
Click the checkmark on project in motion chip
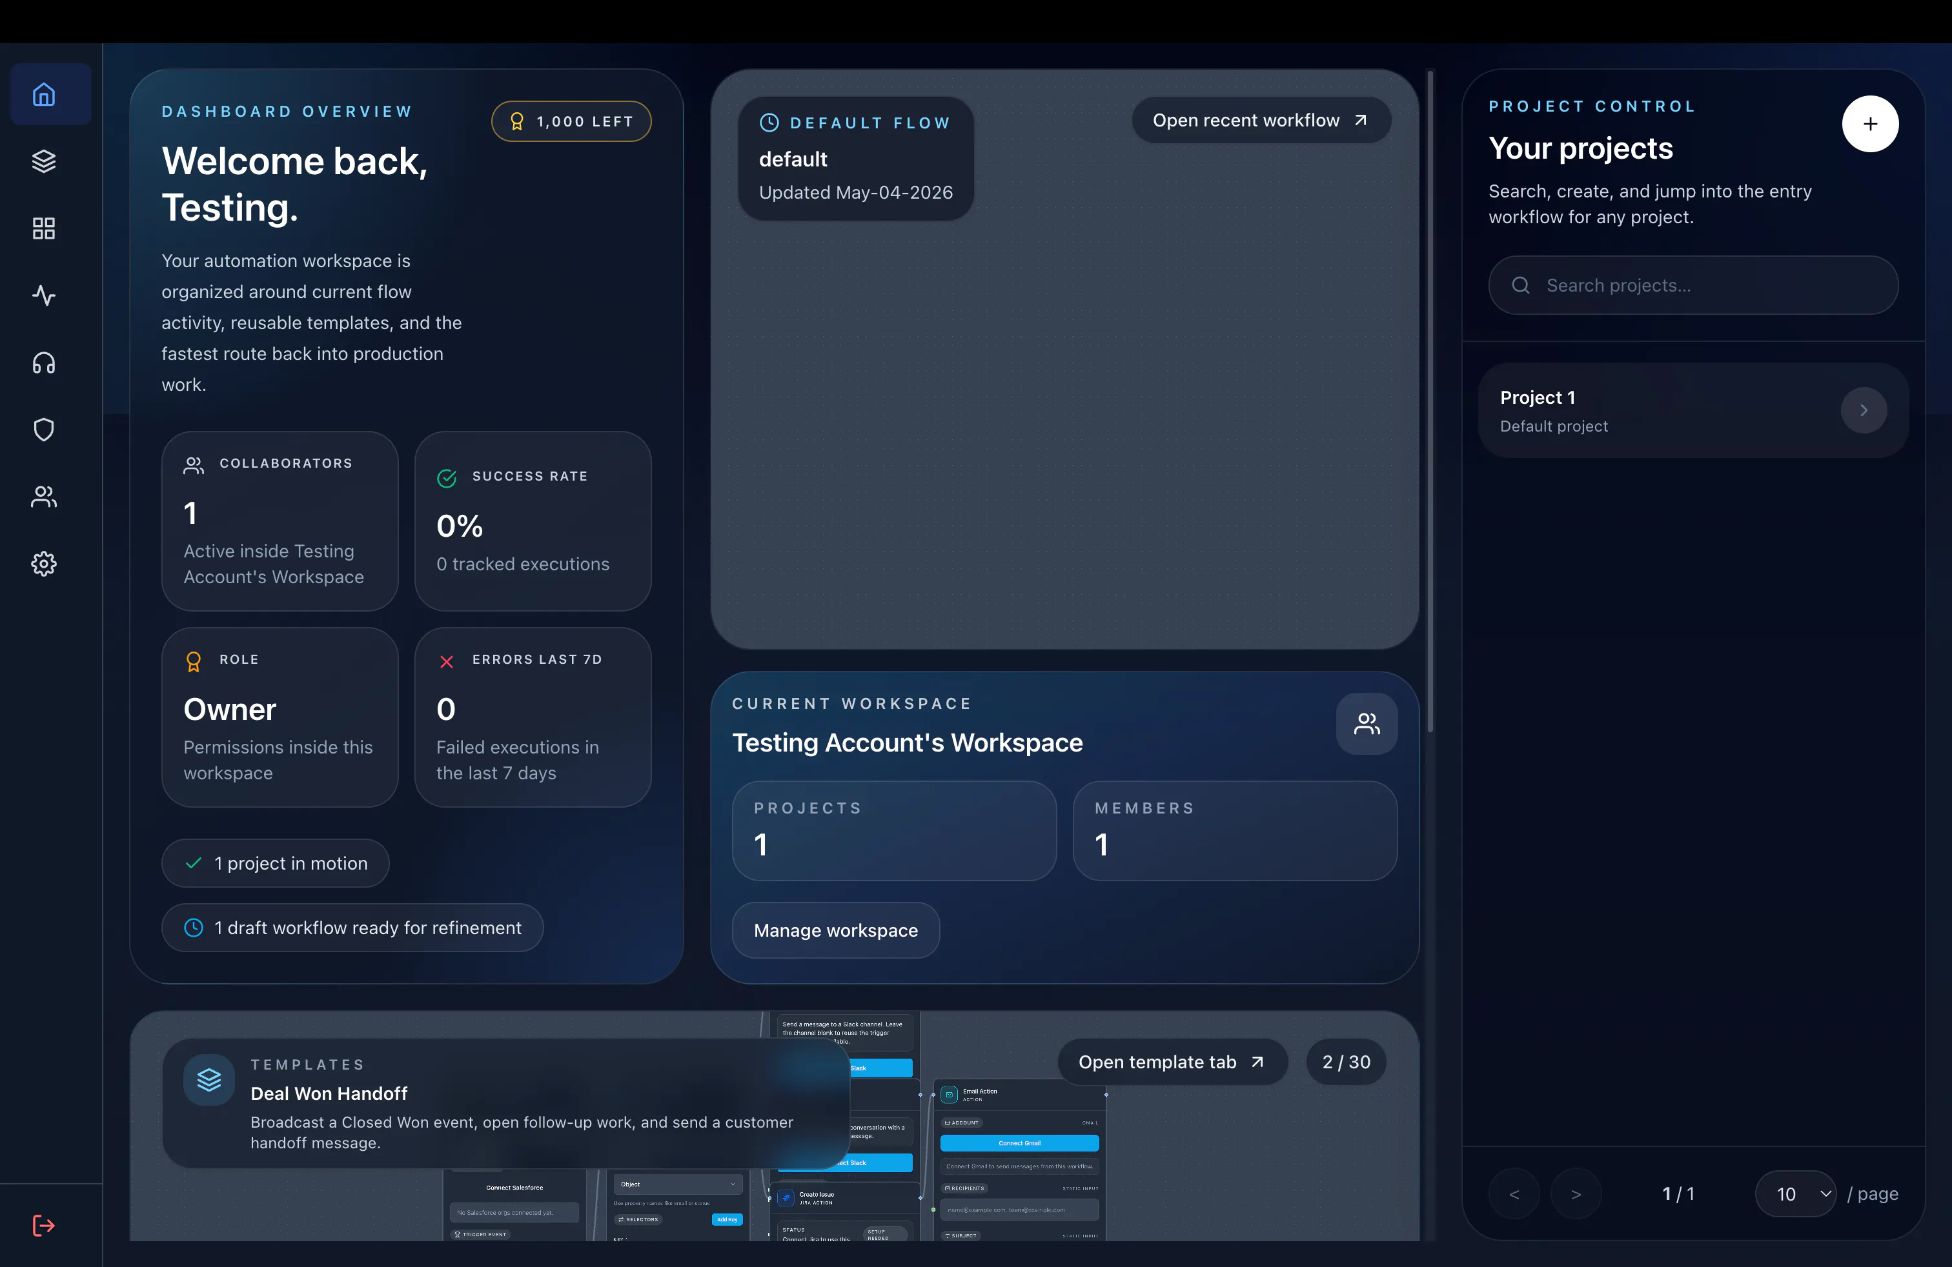(194, 863)
